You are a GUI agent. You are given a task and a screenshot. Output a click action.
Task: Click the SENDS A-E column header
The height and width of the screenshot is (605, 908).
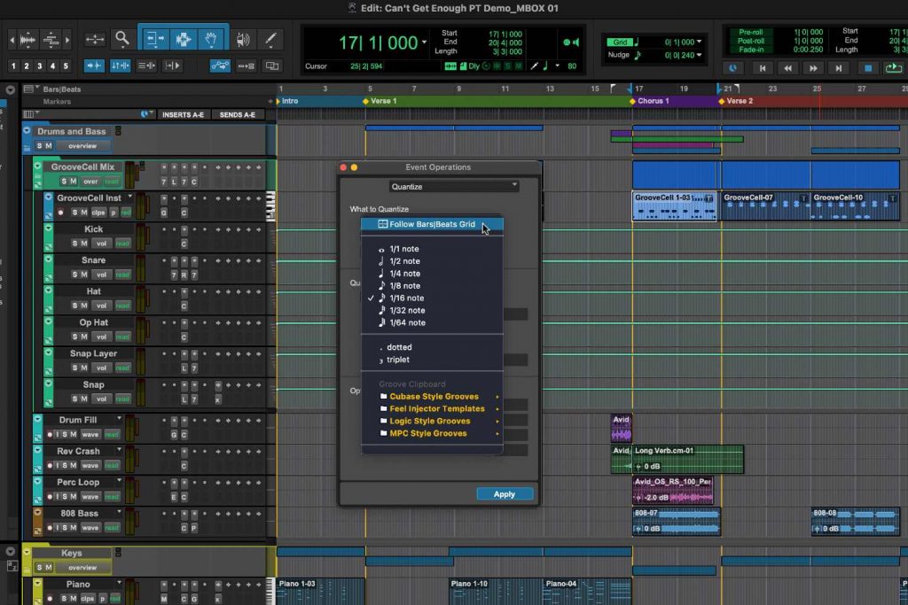238,114
